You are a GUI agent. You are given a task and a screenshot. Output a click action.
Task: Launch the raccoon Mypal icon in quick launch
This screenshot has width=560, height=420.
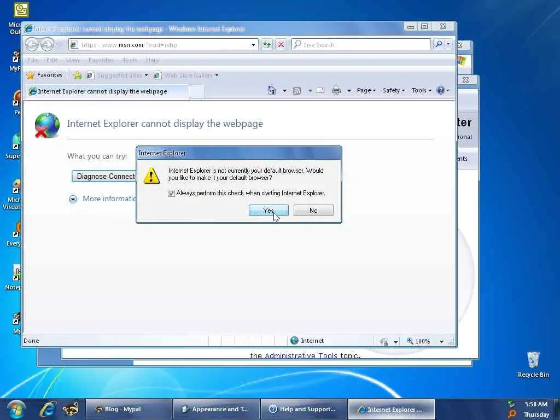(x=71, y=409)
